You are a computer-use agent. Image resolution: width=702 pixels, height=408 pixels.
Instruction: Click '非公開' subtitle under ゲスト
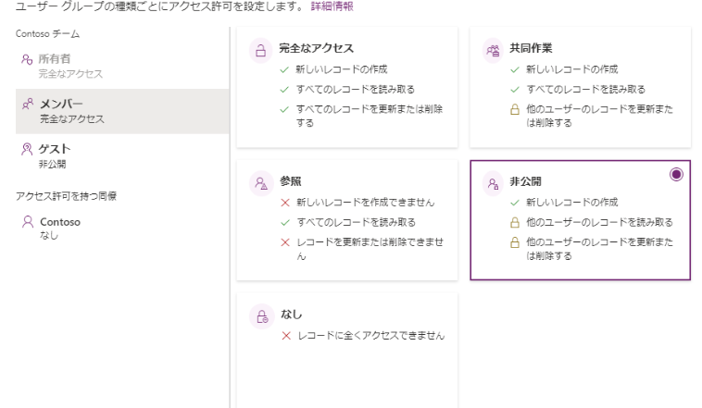point(52,164)
